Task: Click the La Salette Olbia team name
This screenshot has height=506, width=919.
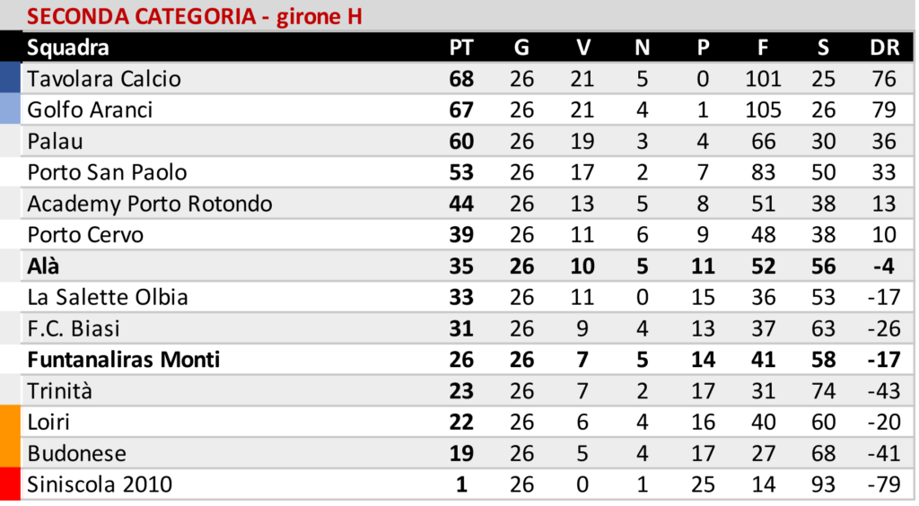Action: click(108, 298)
